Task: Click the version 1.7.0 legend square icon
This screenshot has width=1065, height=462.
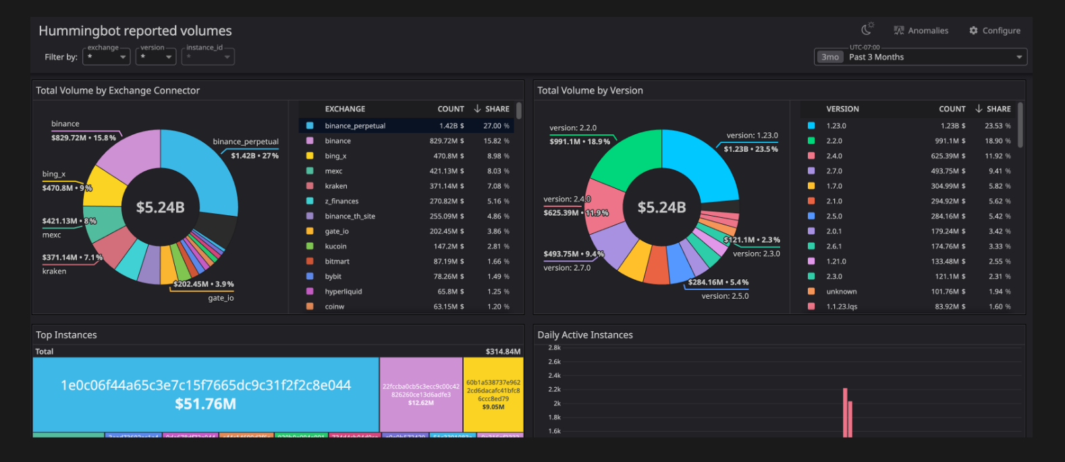Action: tap(811, 186)
